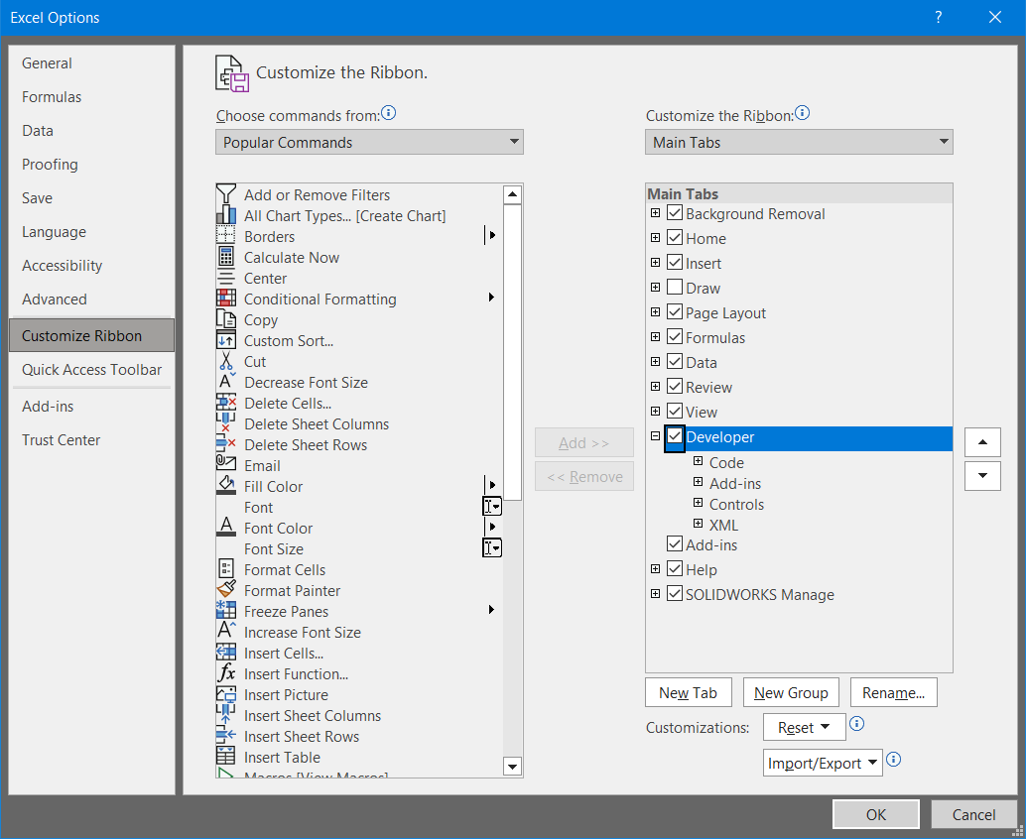This screenshot has height=839, width=1026.
Task: Uncheck the SOLIDWORKS Manage checkbox
Action: click(x=675, y=594)
